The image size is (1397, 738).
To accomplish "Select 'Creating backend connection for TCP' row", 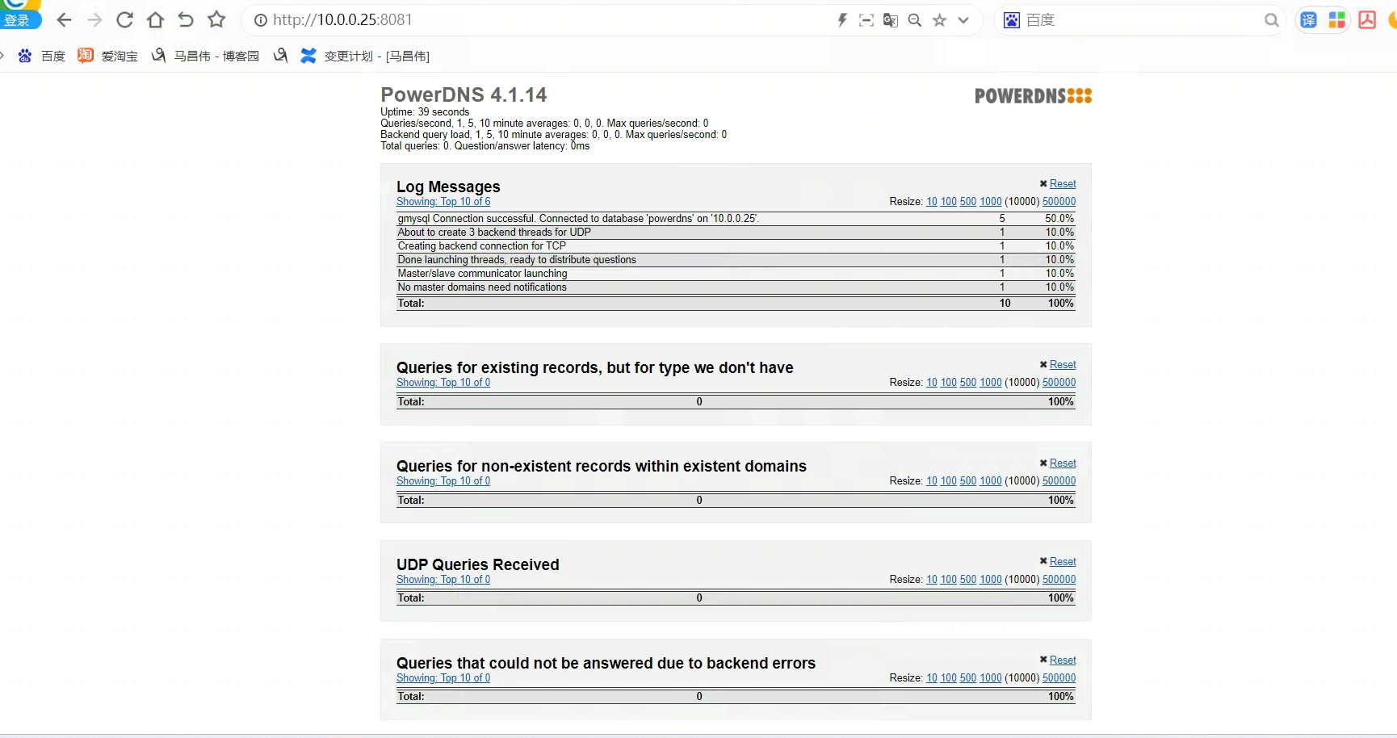I will click(x=736, y=246).
